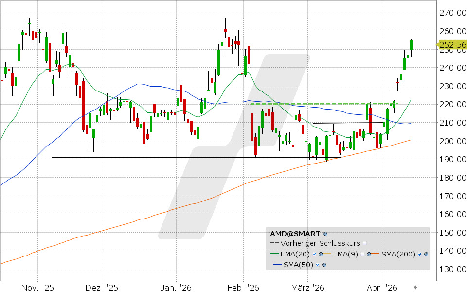This screenshot has width=467, height=292.
Task: Open settings for the SMA(200) indicator
Action: point(425,254)
